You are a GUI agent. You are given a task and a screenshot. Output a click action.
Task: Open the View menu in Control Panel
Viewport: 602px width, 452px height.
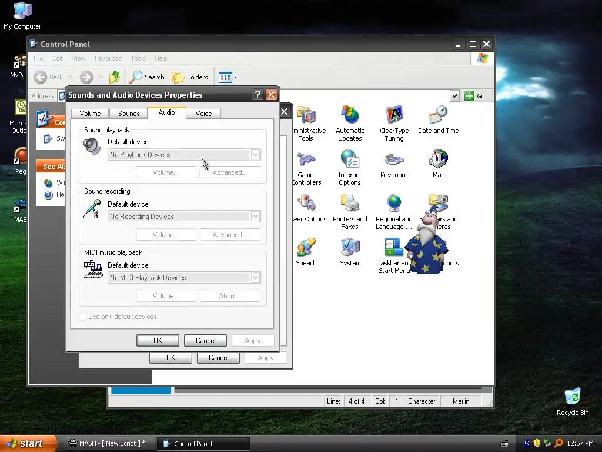[x=79, y=58]
